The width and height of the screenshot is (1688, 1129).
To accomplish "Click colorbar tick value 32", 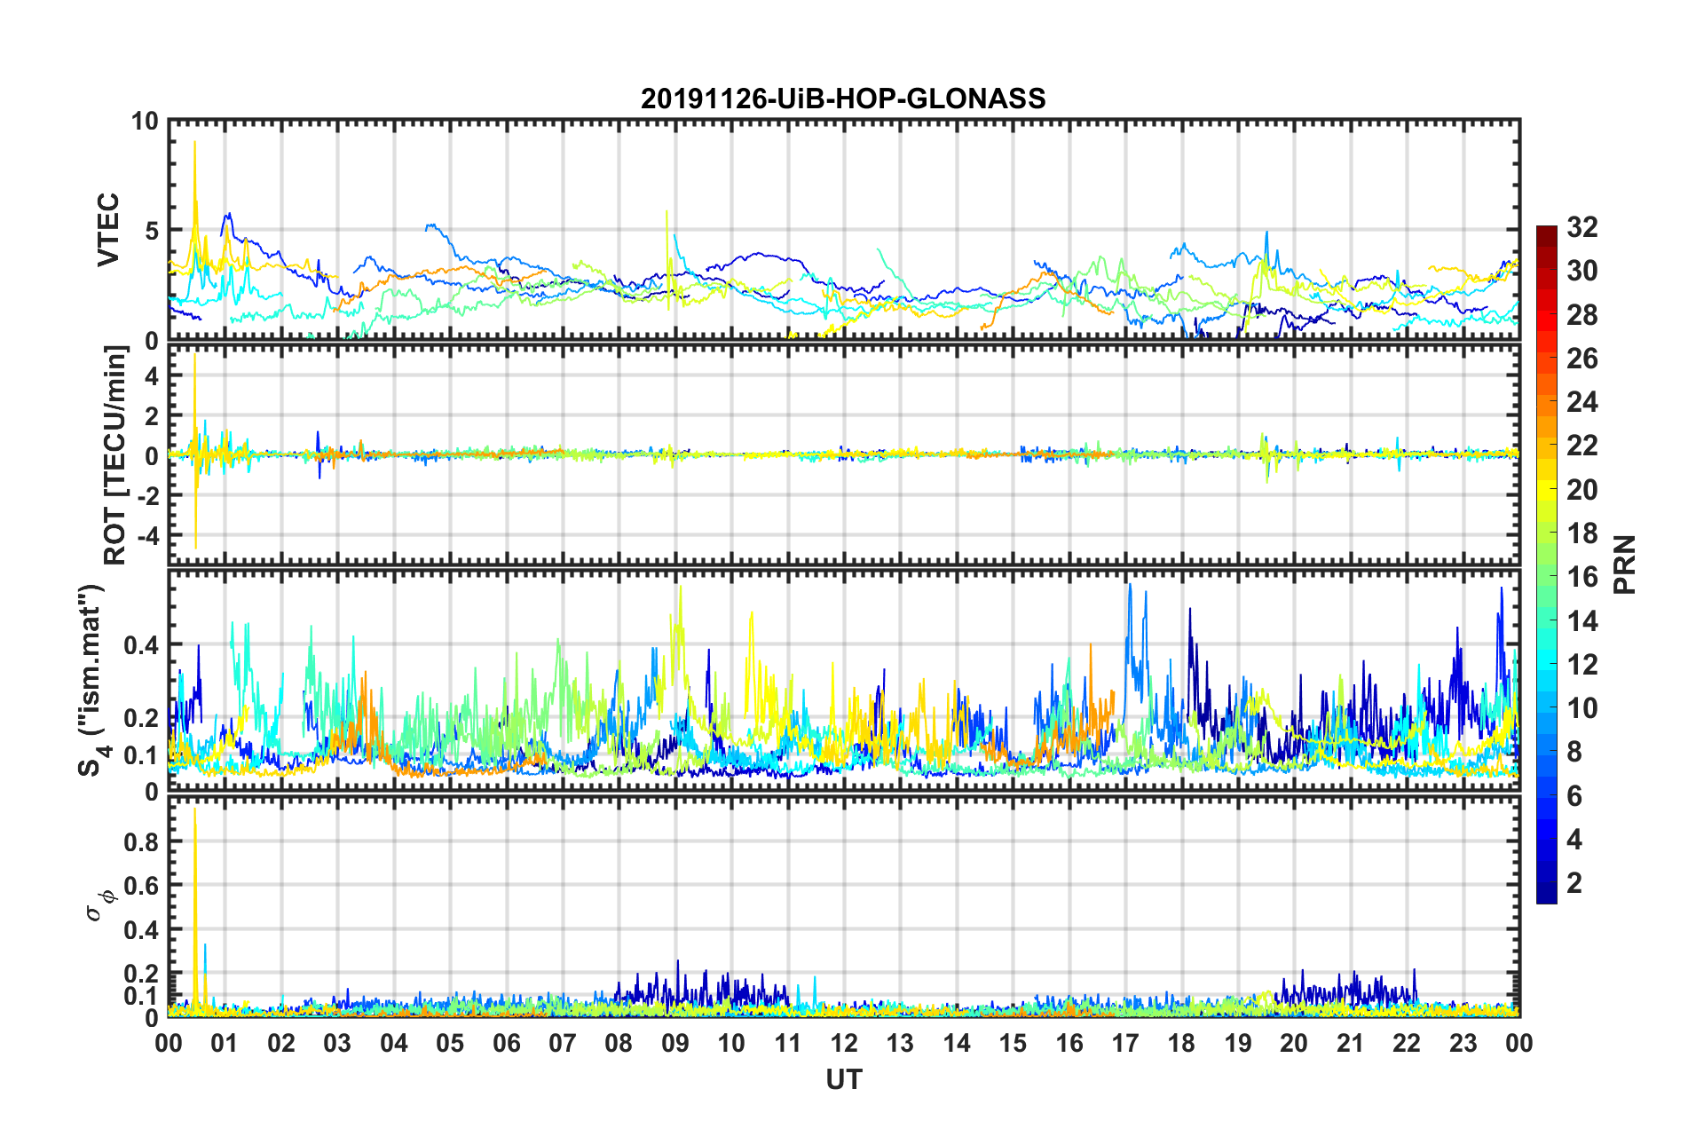I will [1582, 227].
